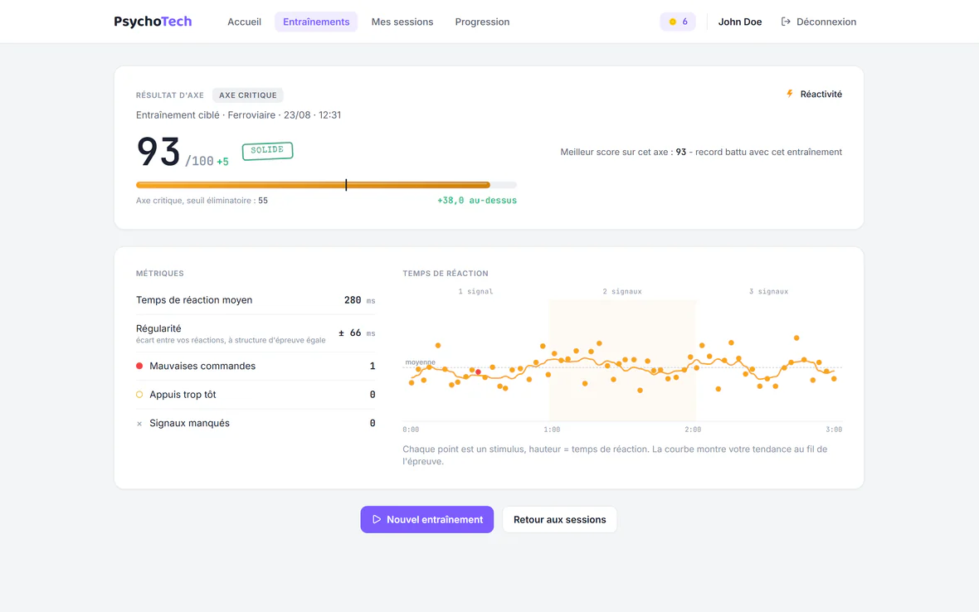This screenshot has height=612, width=979.
Task: Click the Réactivité lightning bolt icon
Action: click(790, 94)
